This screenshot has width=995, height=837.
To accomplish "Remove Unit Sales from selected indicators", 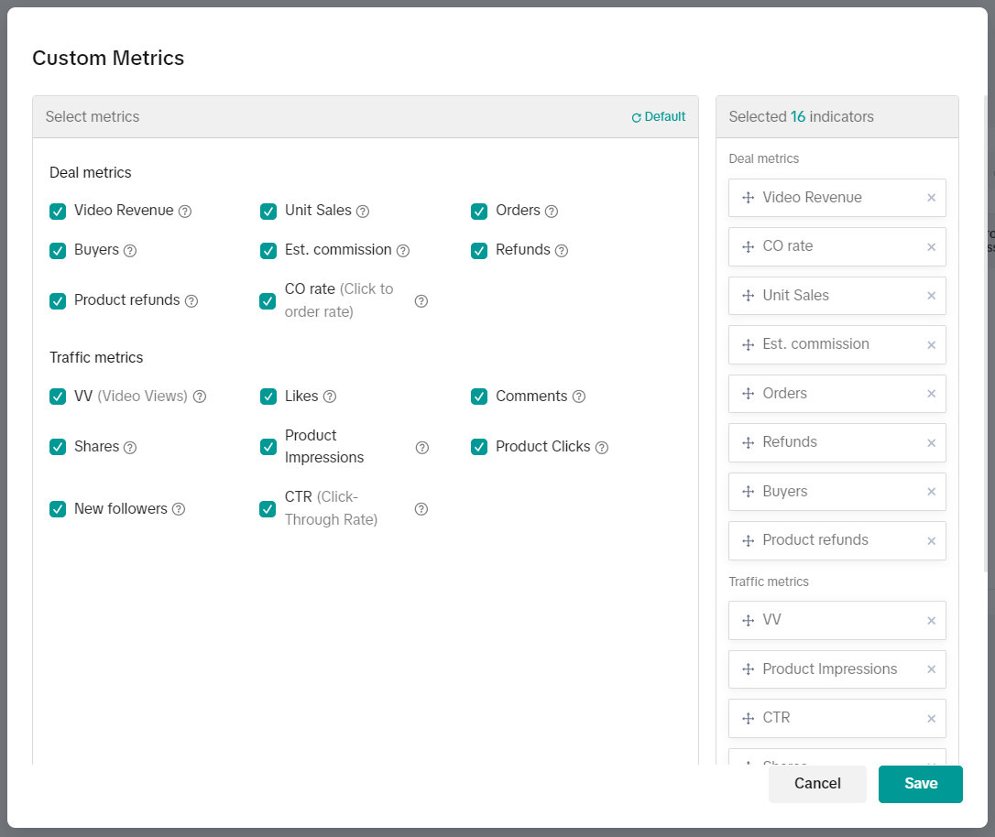I will point(931,296).
